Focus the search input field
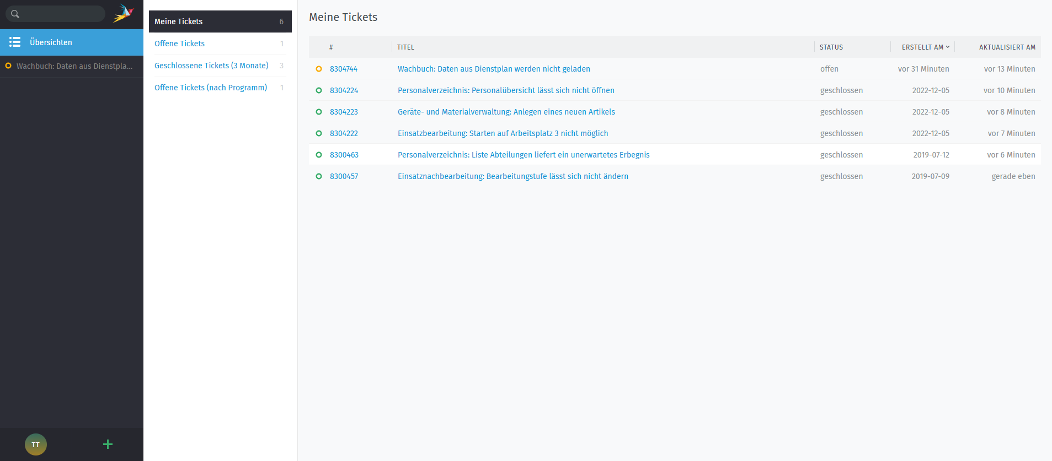 [62, 14]
